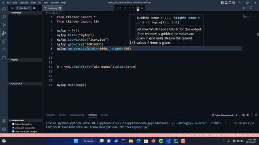
Task: Open the View menu
Action: click(33, 3)
